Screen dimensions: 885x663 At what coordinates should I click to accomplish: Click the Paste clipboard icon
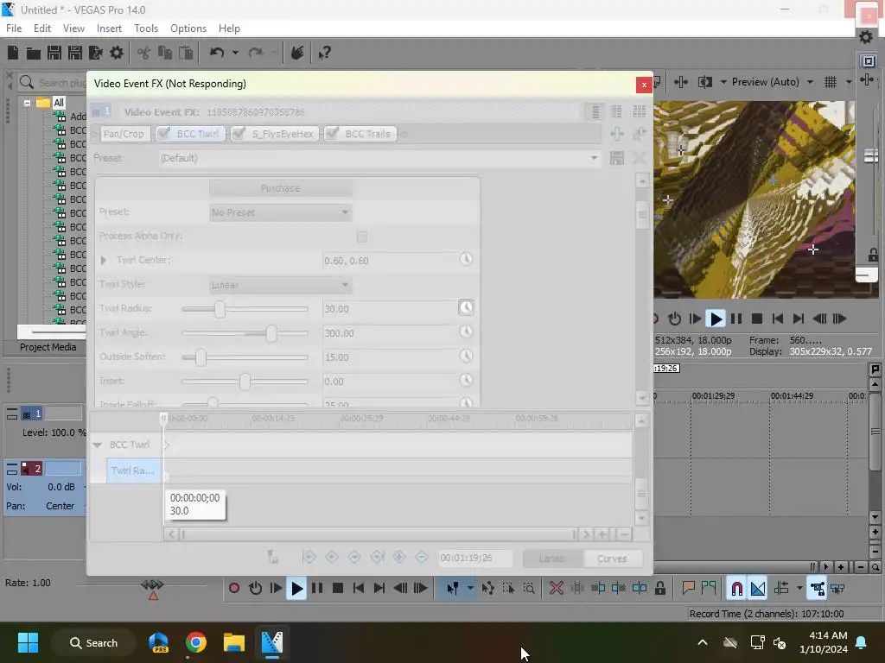pyautogui.click(x=186, y=53)
